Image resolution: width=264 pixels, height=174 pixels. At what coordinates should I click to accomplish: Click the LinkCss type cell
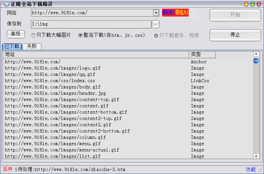pyautogui.click(x=200, y=81)
